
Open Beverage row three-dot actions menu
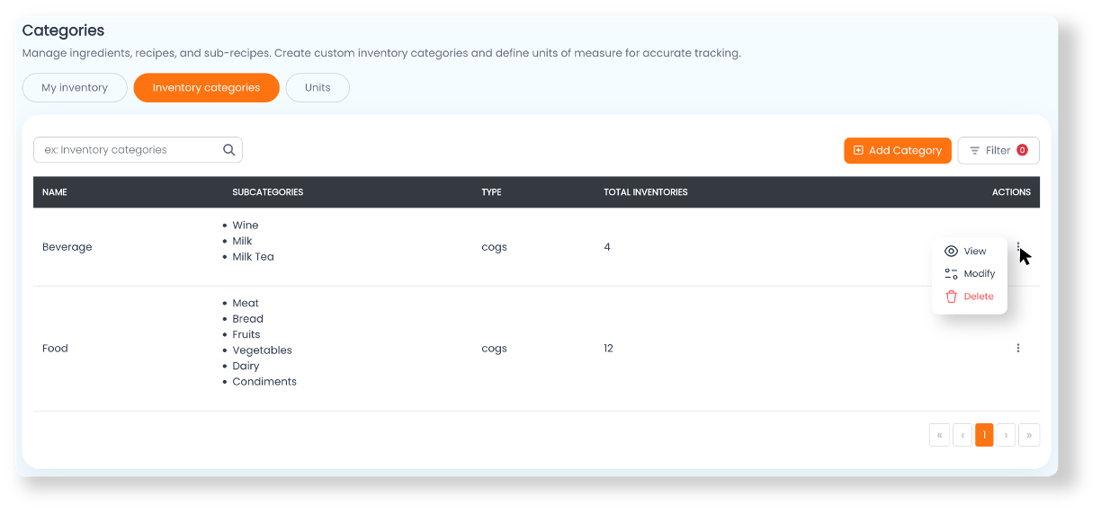tap(1018, 247)
